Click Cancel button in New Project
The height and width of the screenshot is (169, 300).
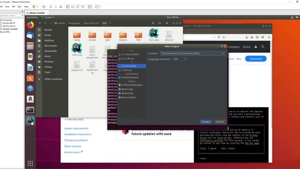pos(220,122)
